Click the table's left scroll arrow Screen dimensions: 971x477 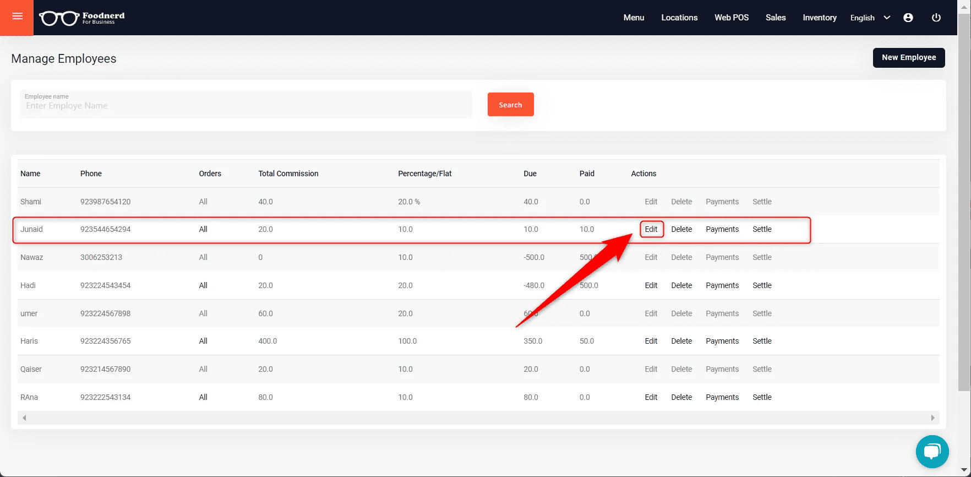(x=24, y=418)
